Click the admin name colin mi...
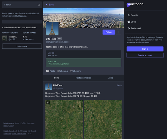The image size is (167, 139). tap(13, 37)
